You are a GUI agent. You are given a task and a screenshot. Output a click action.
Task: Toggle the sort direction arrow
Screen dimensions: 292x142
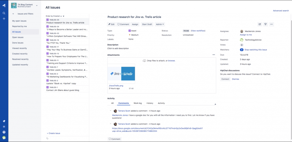point(61,16)
